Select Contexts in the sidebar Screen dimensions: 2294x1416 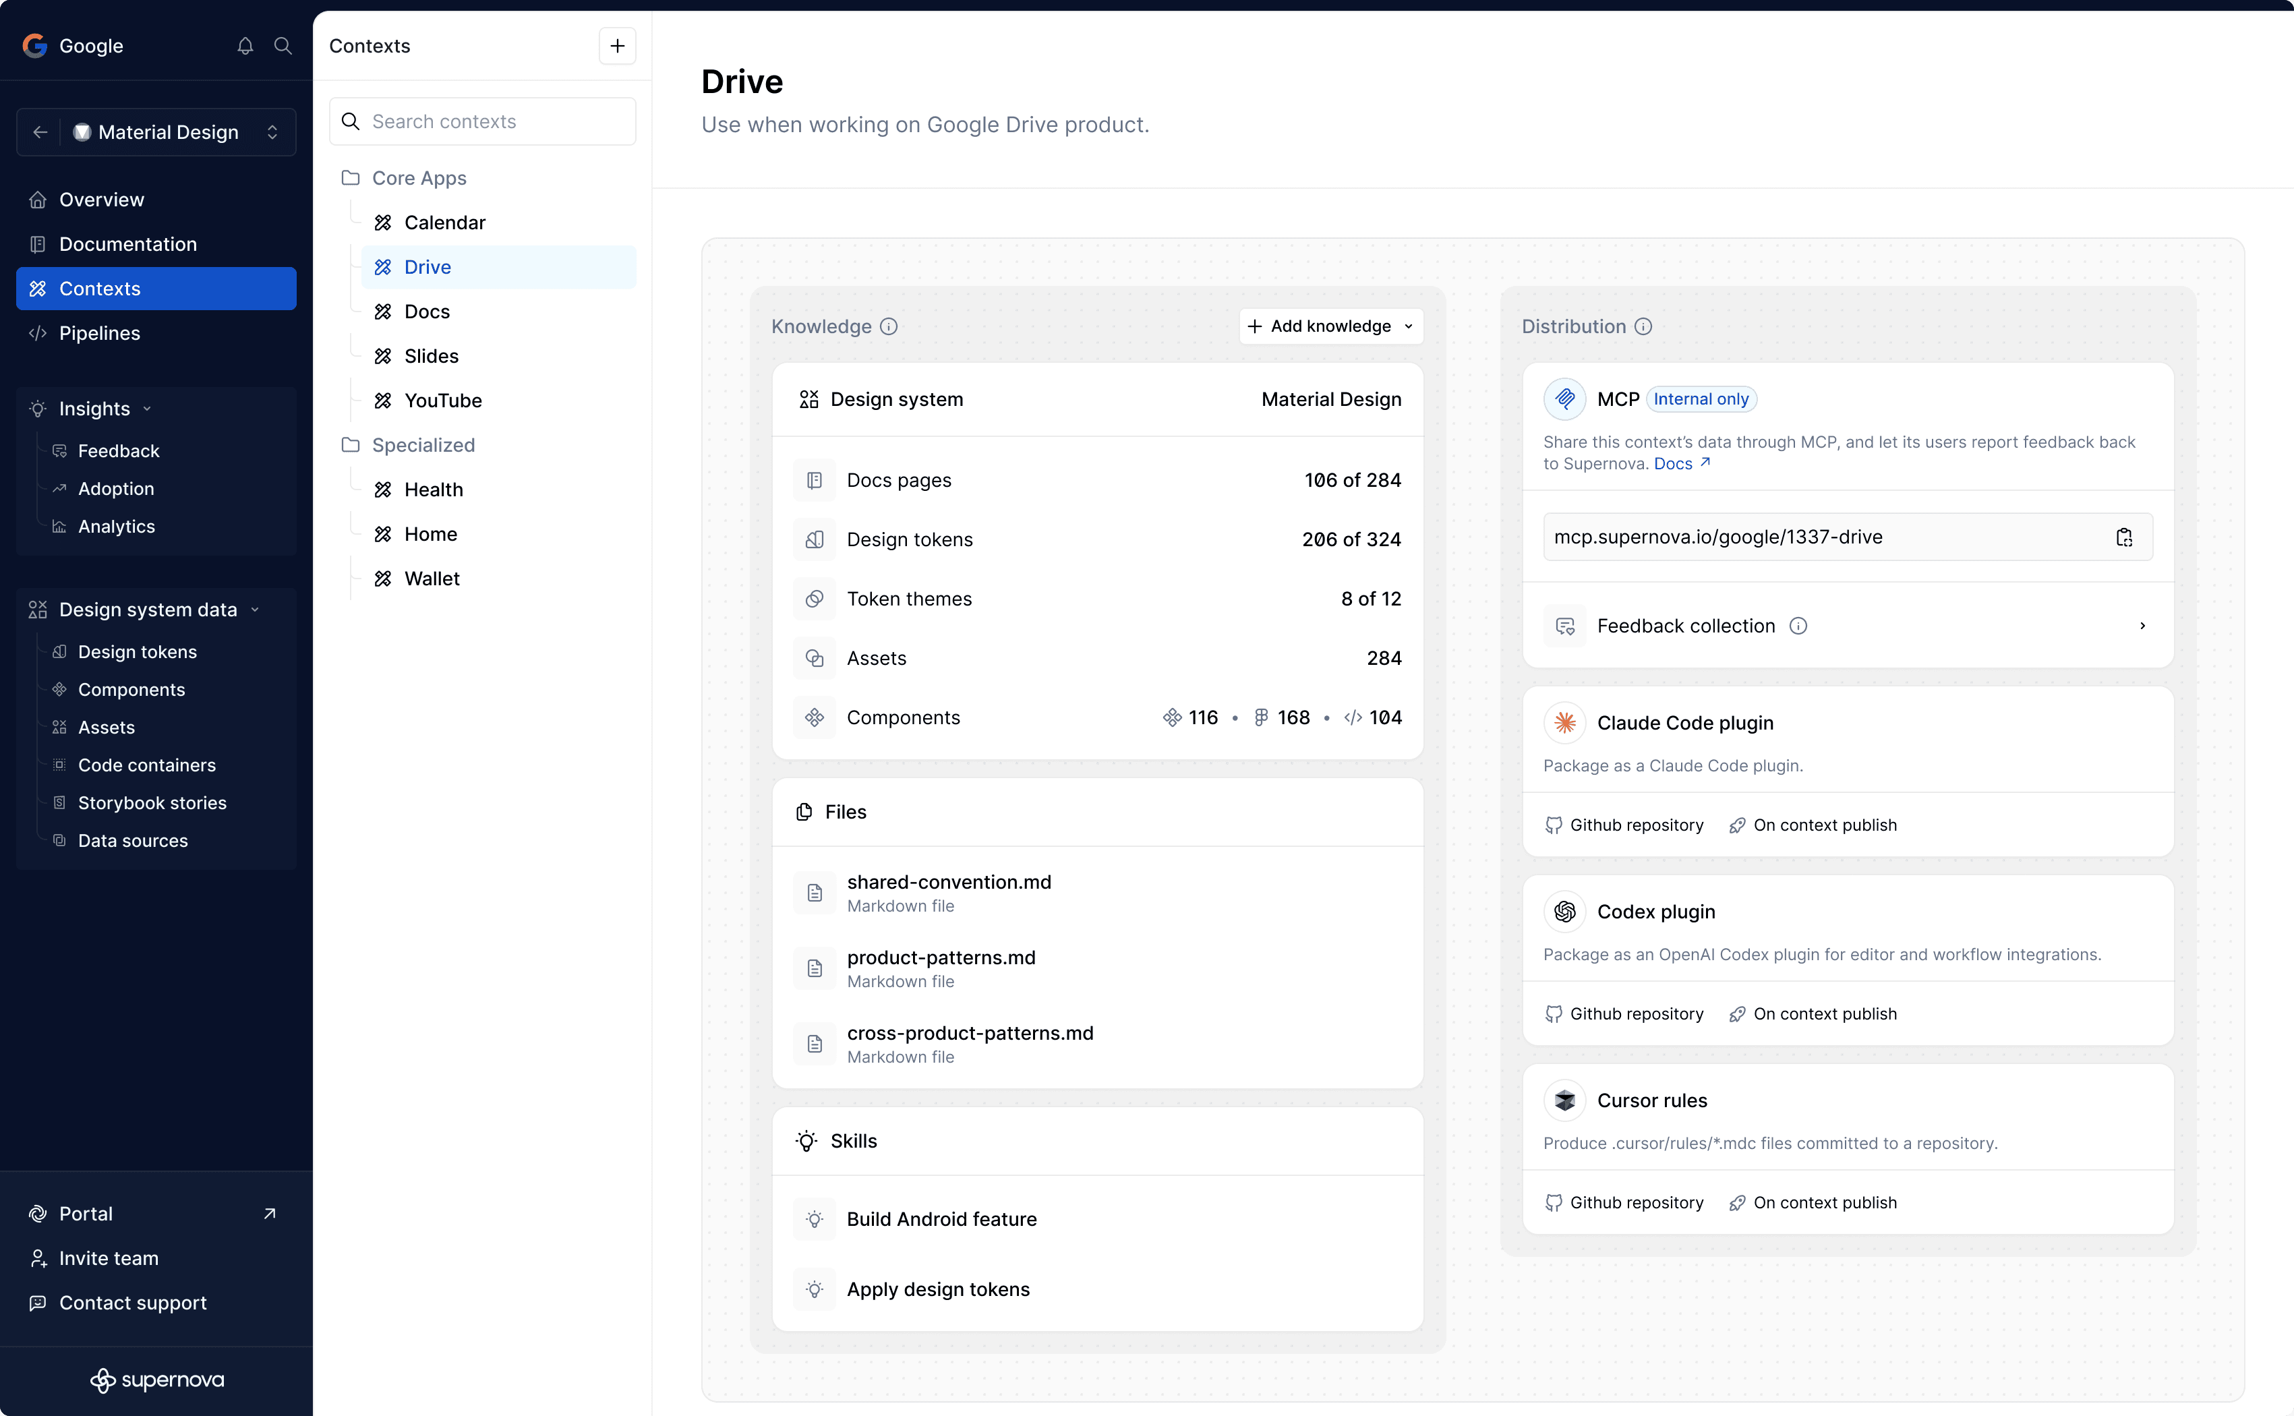[156, 289]
